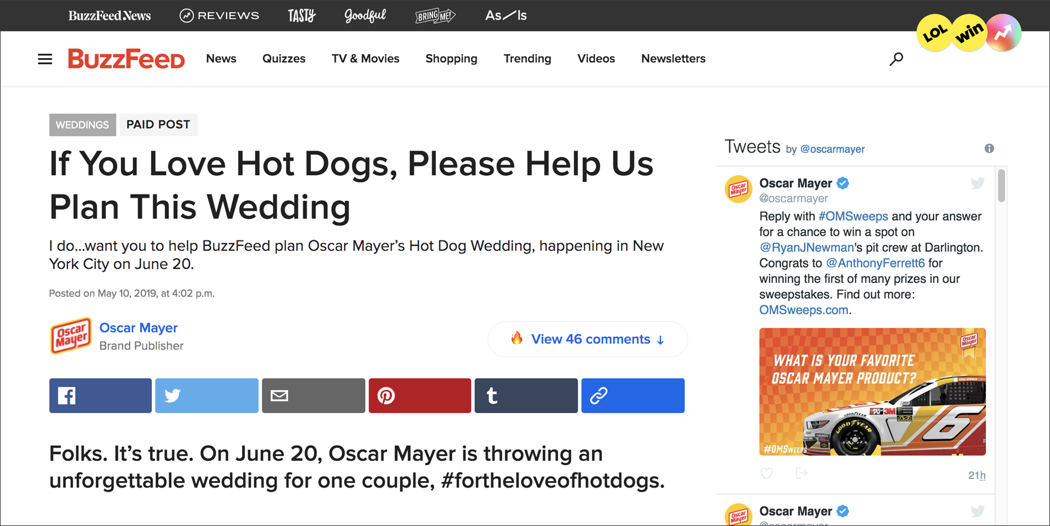Open TV & Movies menu item
Image resolution: width=1050 pixels, height=526 pixels.
tap(366, 59)
